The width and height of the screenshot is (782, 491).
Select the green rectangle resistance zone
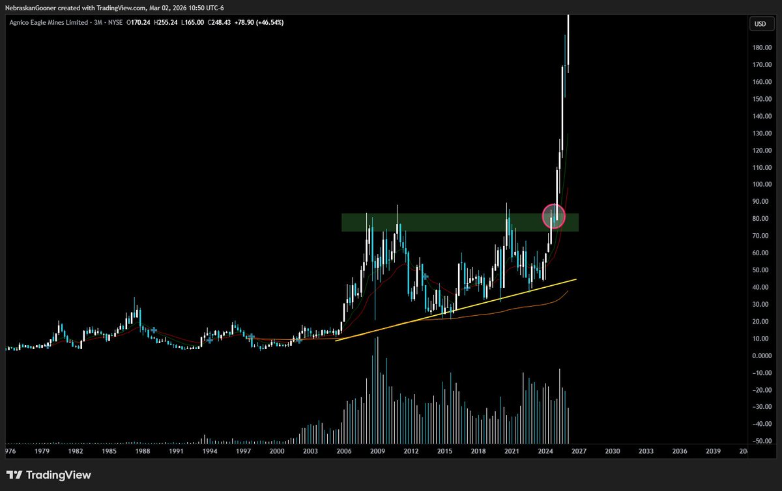[x=459, y=222]
